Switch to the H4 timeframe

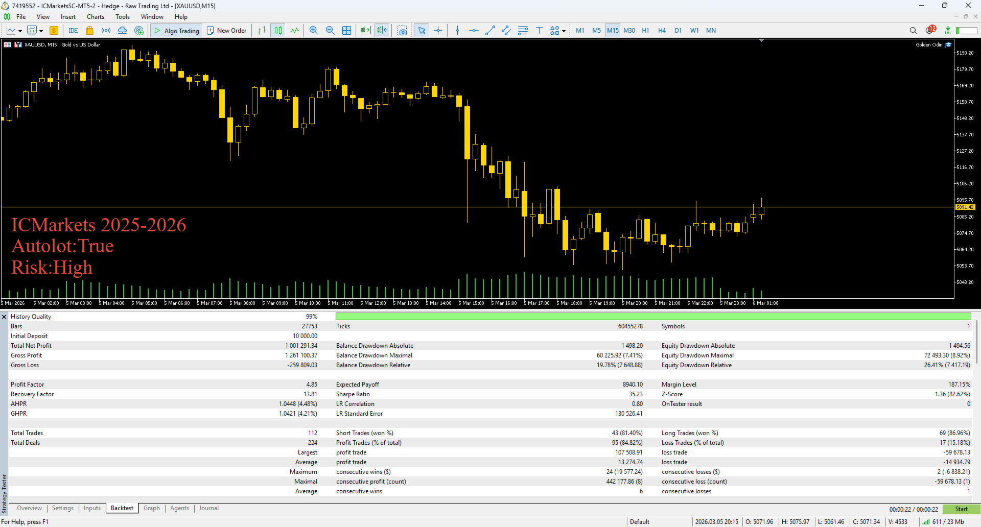tap(662, 30)
